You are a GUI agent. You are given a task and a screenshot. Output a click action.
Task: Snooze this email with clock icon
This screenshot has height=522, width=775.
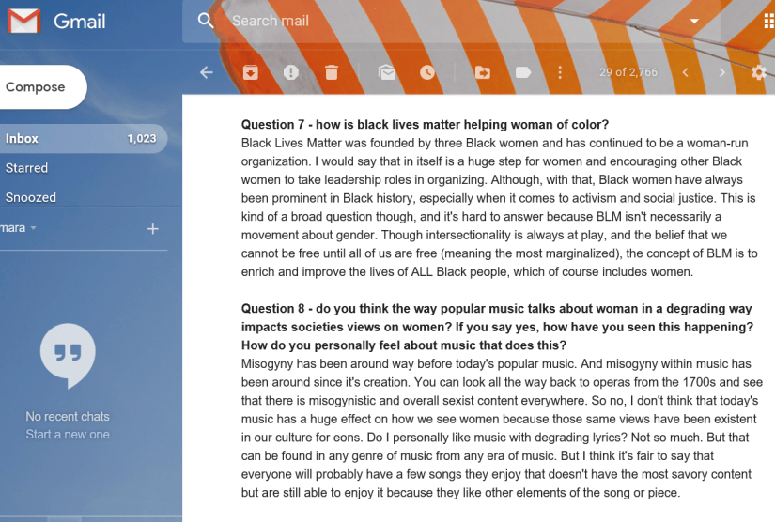click(427, 72)
